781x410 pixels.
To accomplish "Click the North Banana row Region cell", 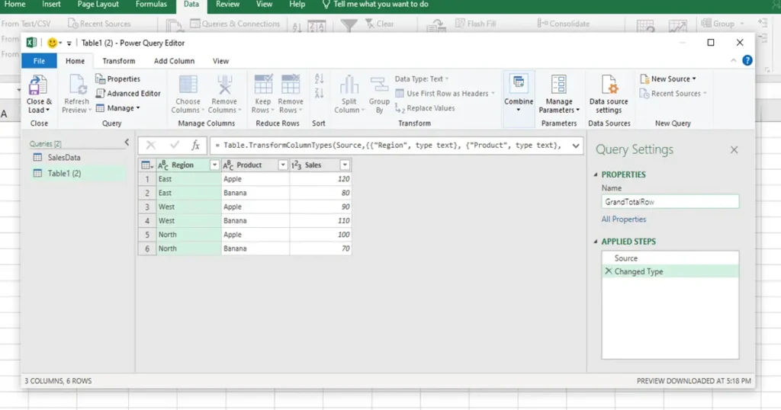I will click(x=189, y=248).
